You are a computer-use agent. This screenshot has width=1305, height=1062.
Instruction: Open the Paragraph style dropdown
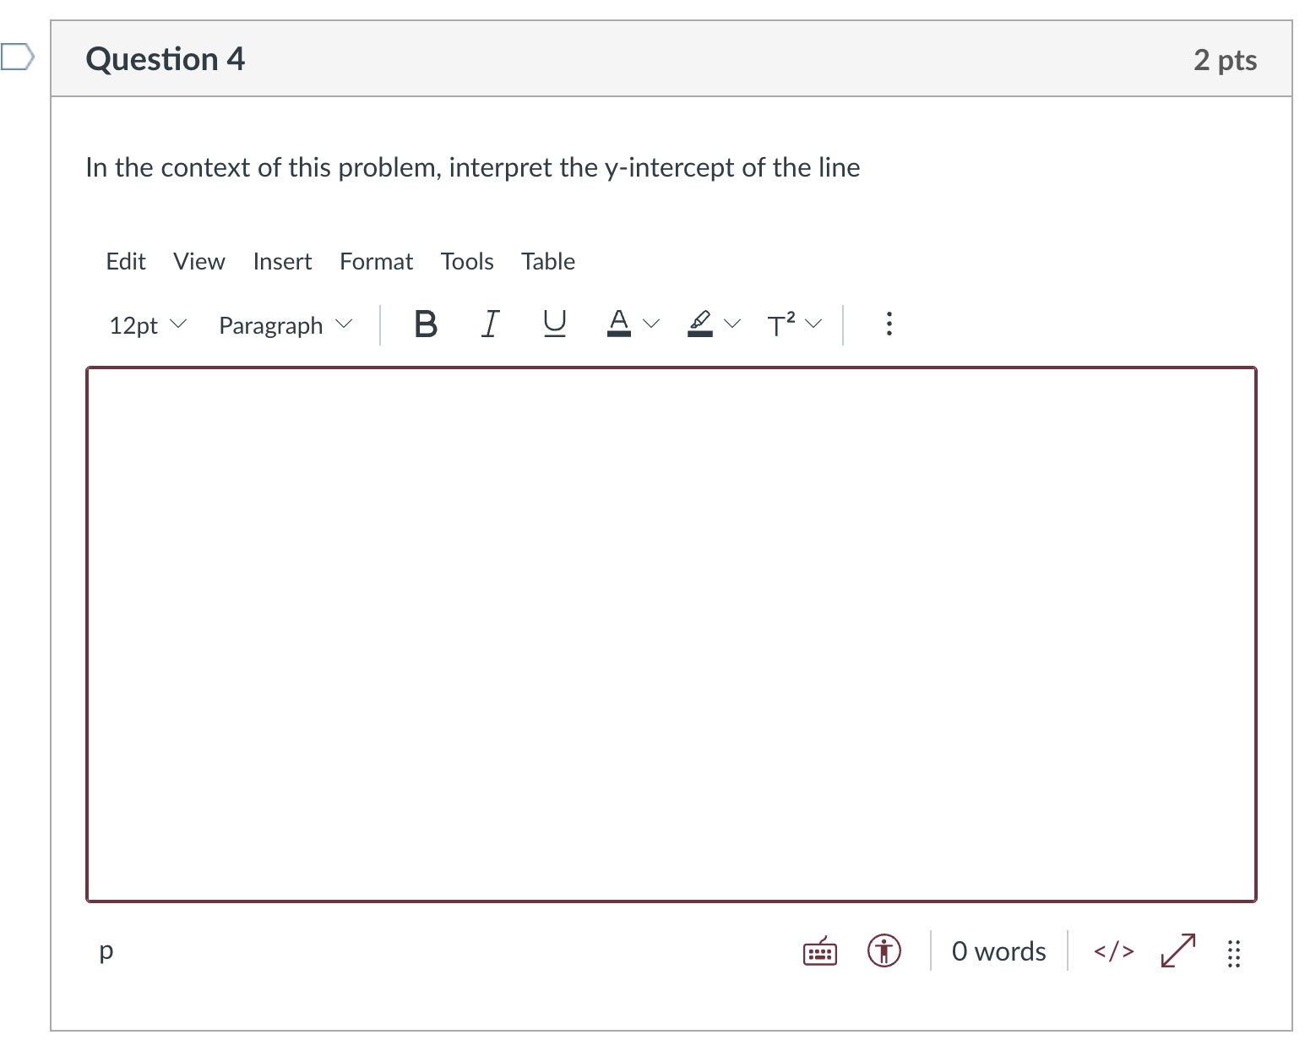click(285, 325)
